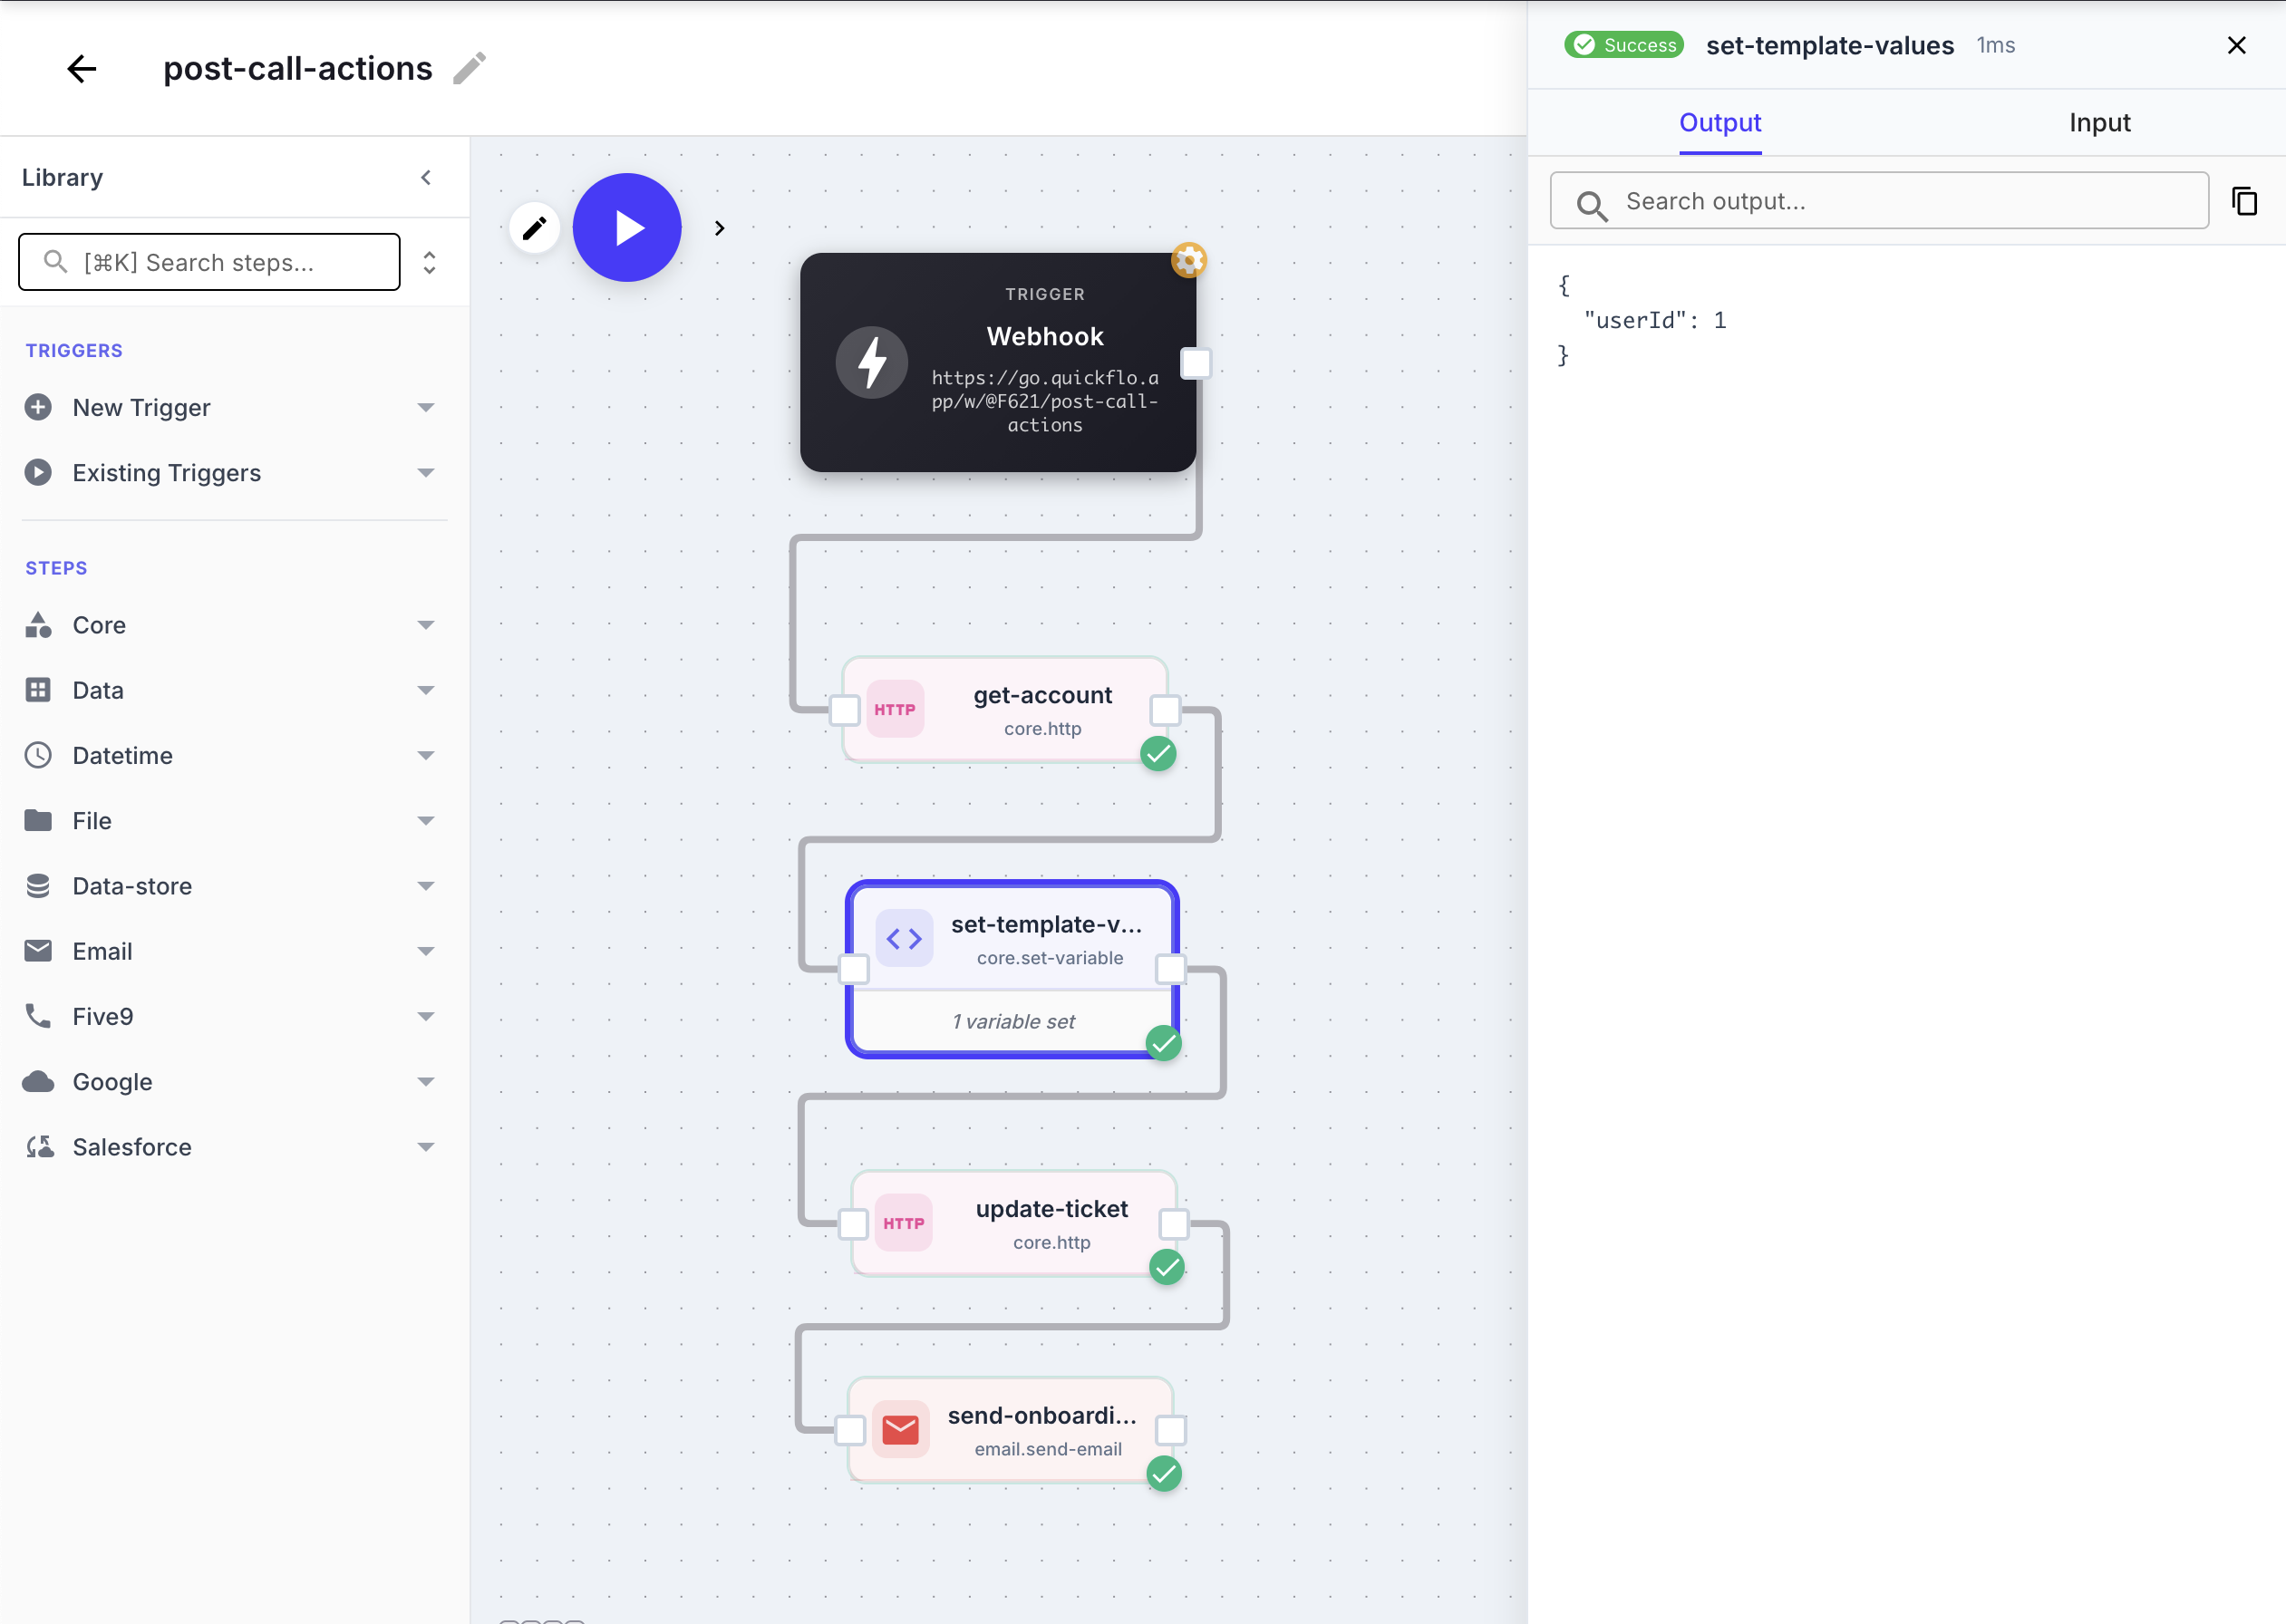Click the Salesforce icon in the library sidebar
2286x1624 pixels.
(x=39, y=1146)
